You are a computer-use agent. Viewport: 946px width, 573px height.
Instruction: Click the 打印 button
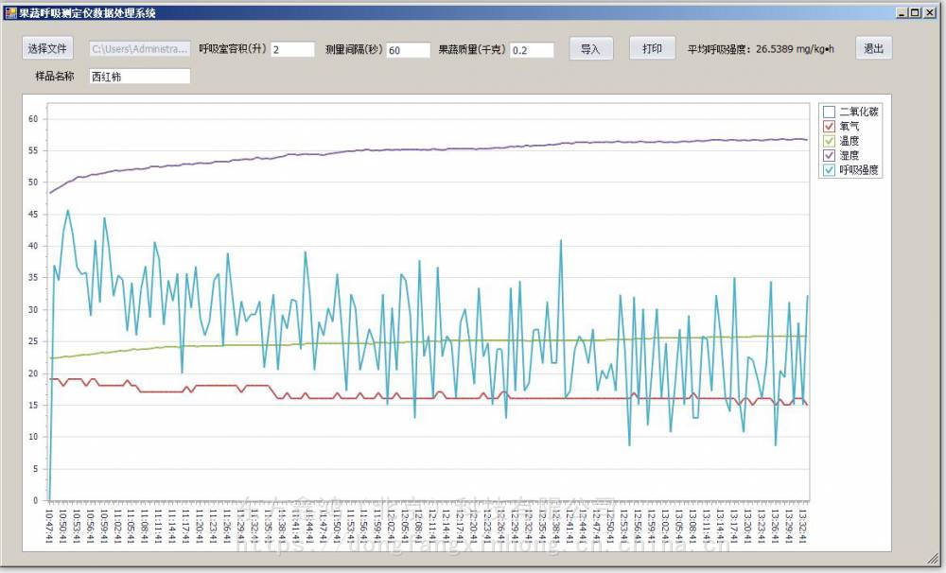[x=652, y=49]
